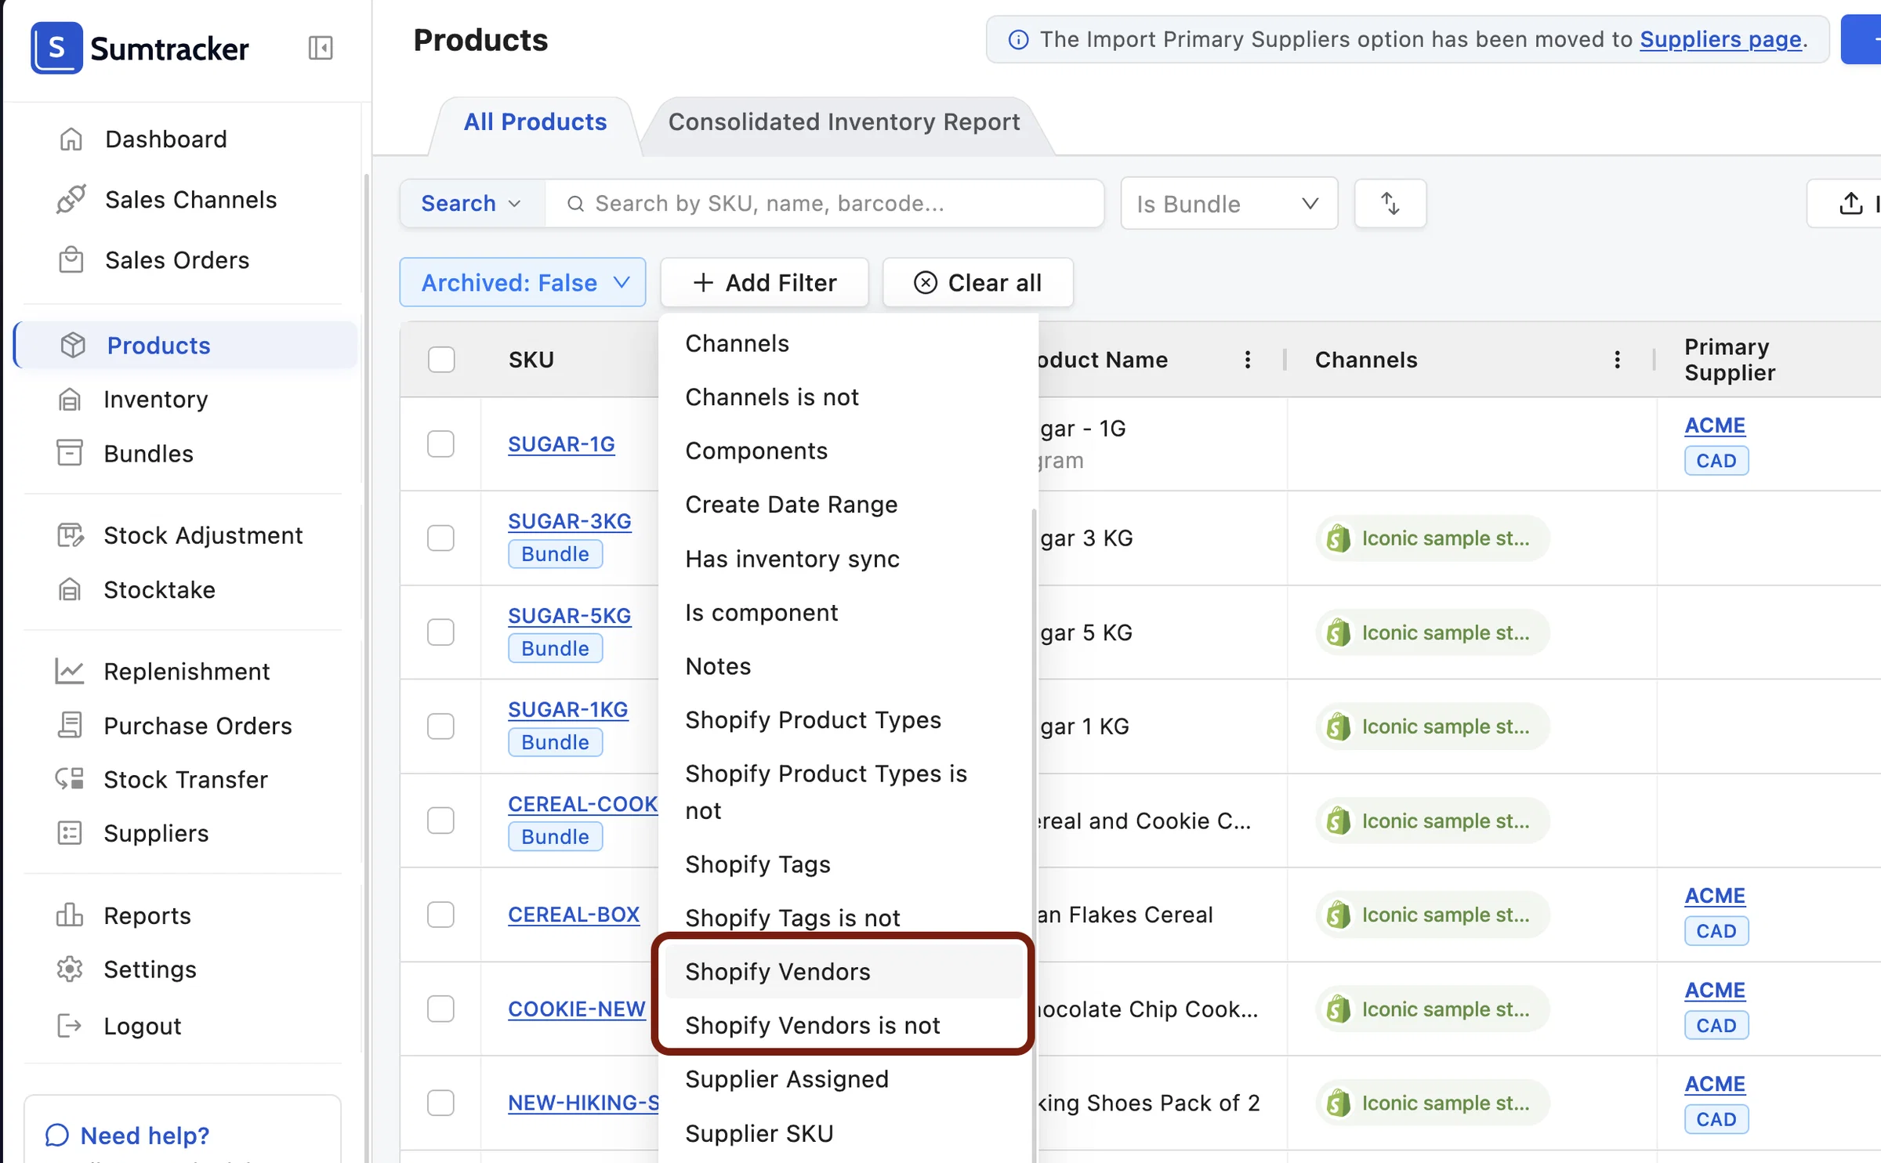Image resolution: width=1881 pixels, height=1163 pixels.
Task: Click Clear all filters button
Action: [x=978, y=282]
